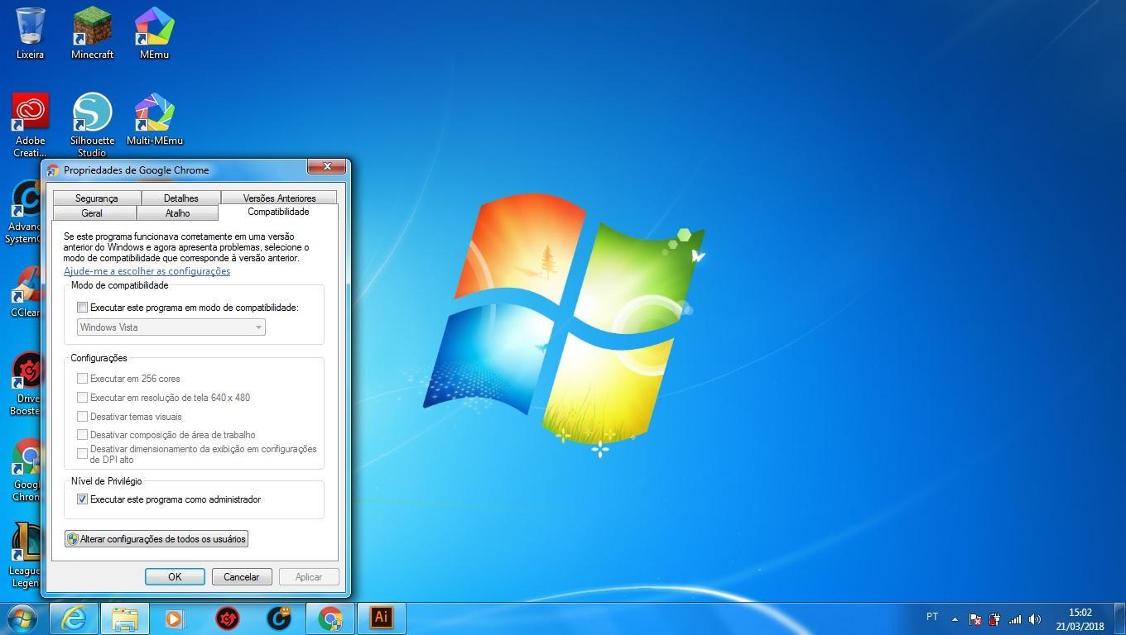Check Desativar temas visuais
Image resolution: width=1126 pixels, height=635 pixels.
point(83,417)
